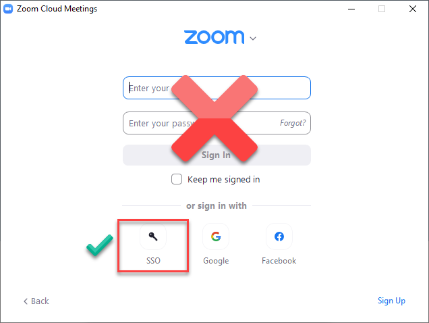Sign in with the Google icon
Screen dimensions: 429x323
(216, 237)
